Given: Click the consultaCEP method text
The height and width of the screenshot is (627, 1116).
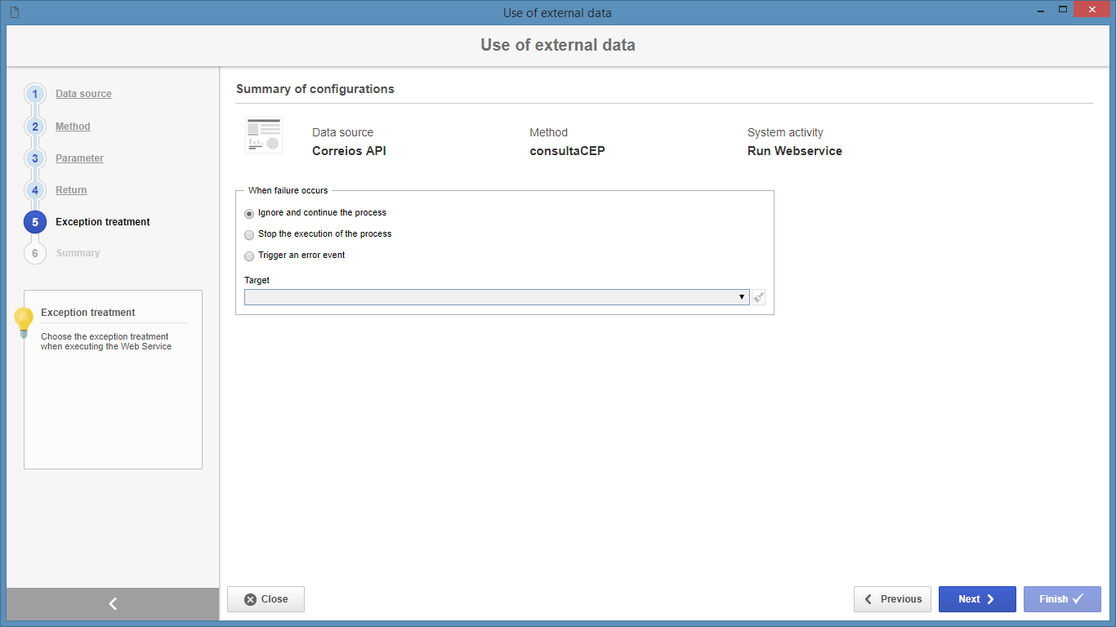Looking at the screenshot, I should click(x=567, y=151).
